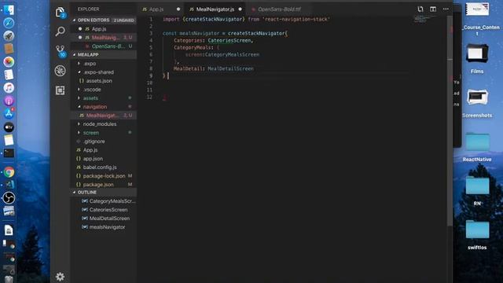Select MealNavigator.js in Open Editors list
Screen dimensions: 503x283
(x=103, y=38)
